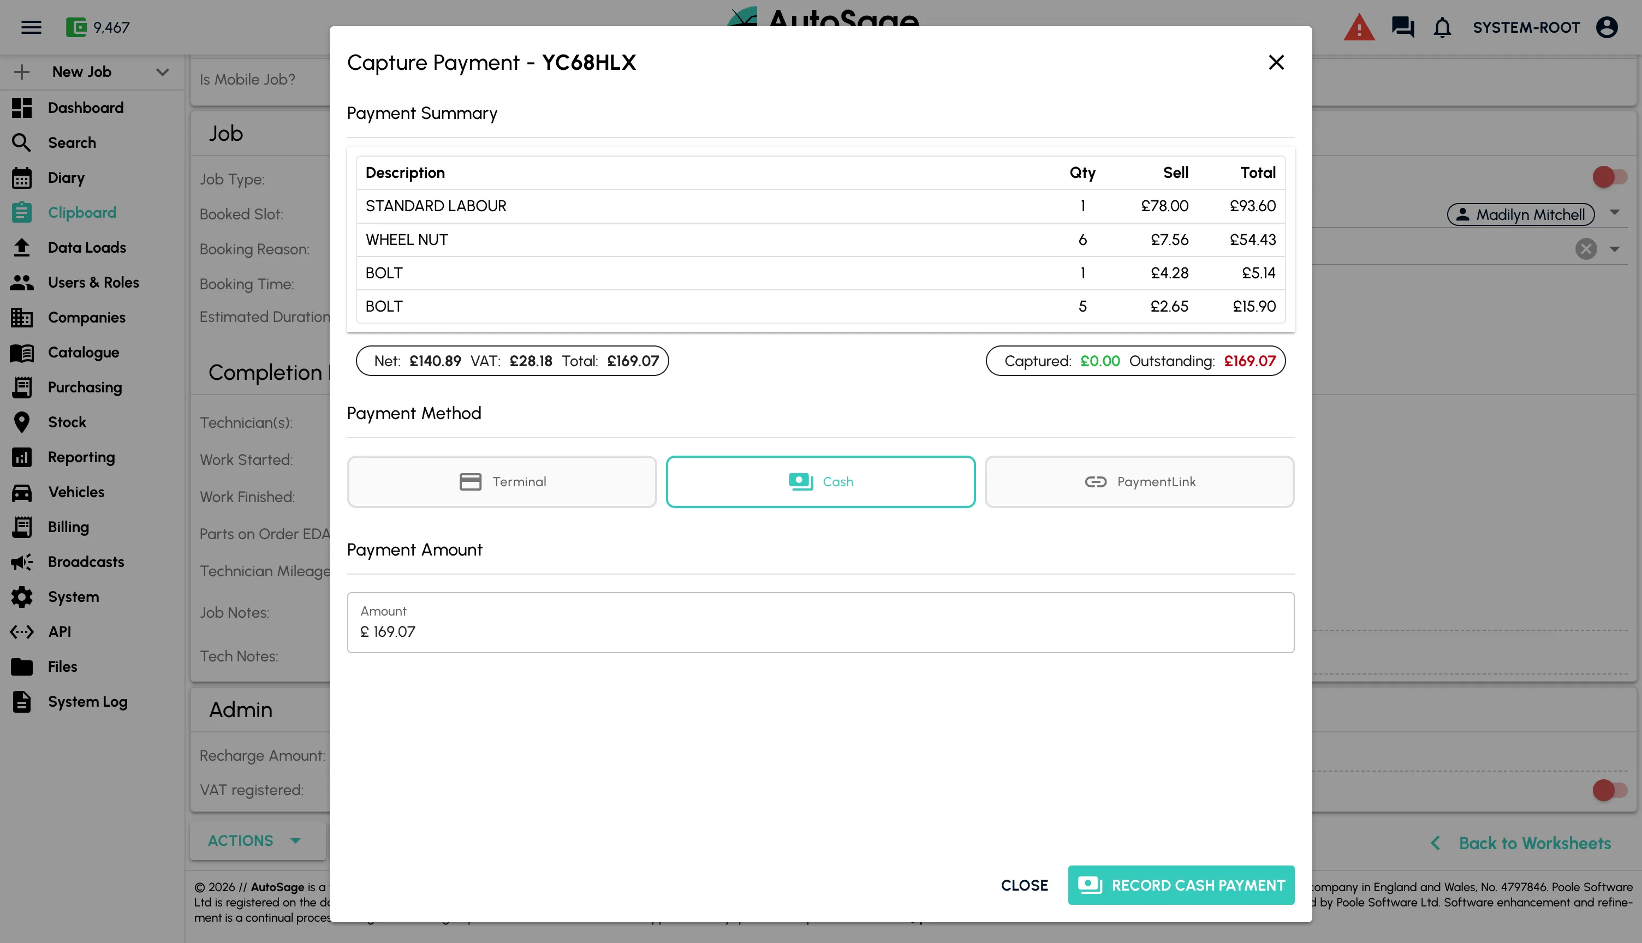Open the ACTIONS dropdown menu

pyautogui.click(x=257, y=840)
